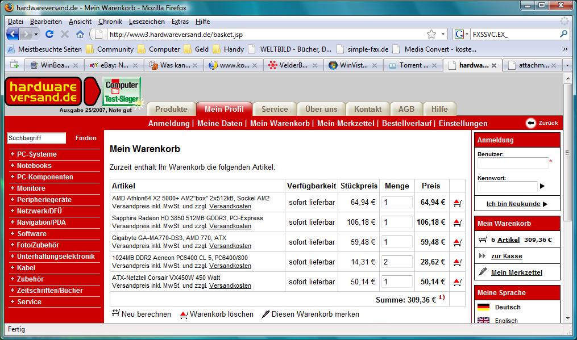
Task: Expand the Navigation/PDA category
Action: pos(38,223)
